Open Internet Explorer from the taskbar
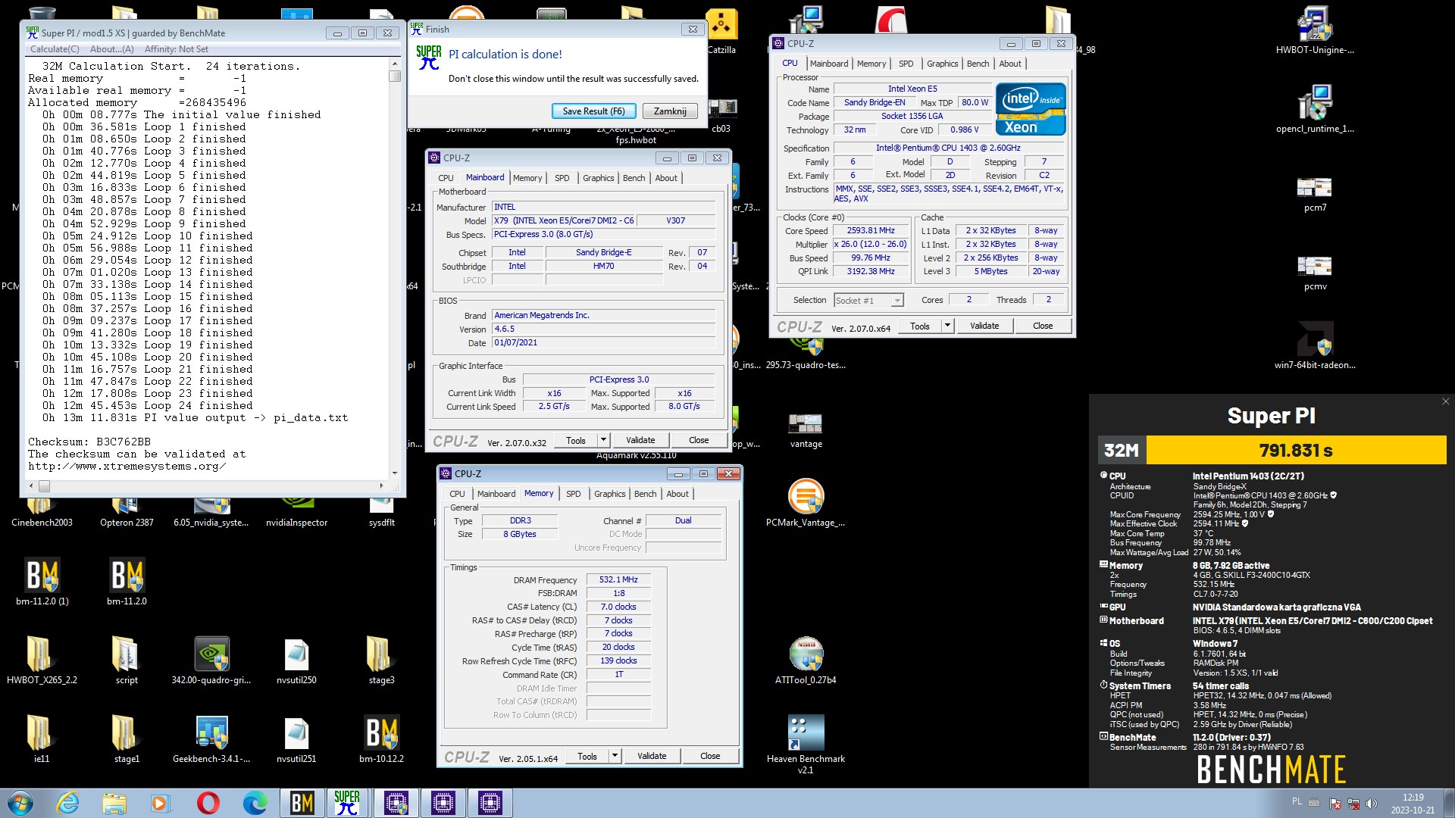 68,803
